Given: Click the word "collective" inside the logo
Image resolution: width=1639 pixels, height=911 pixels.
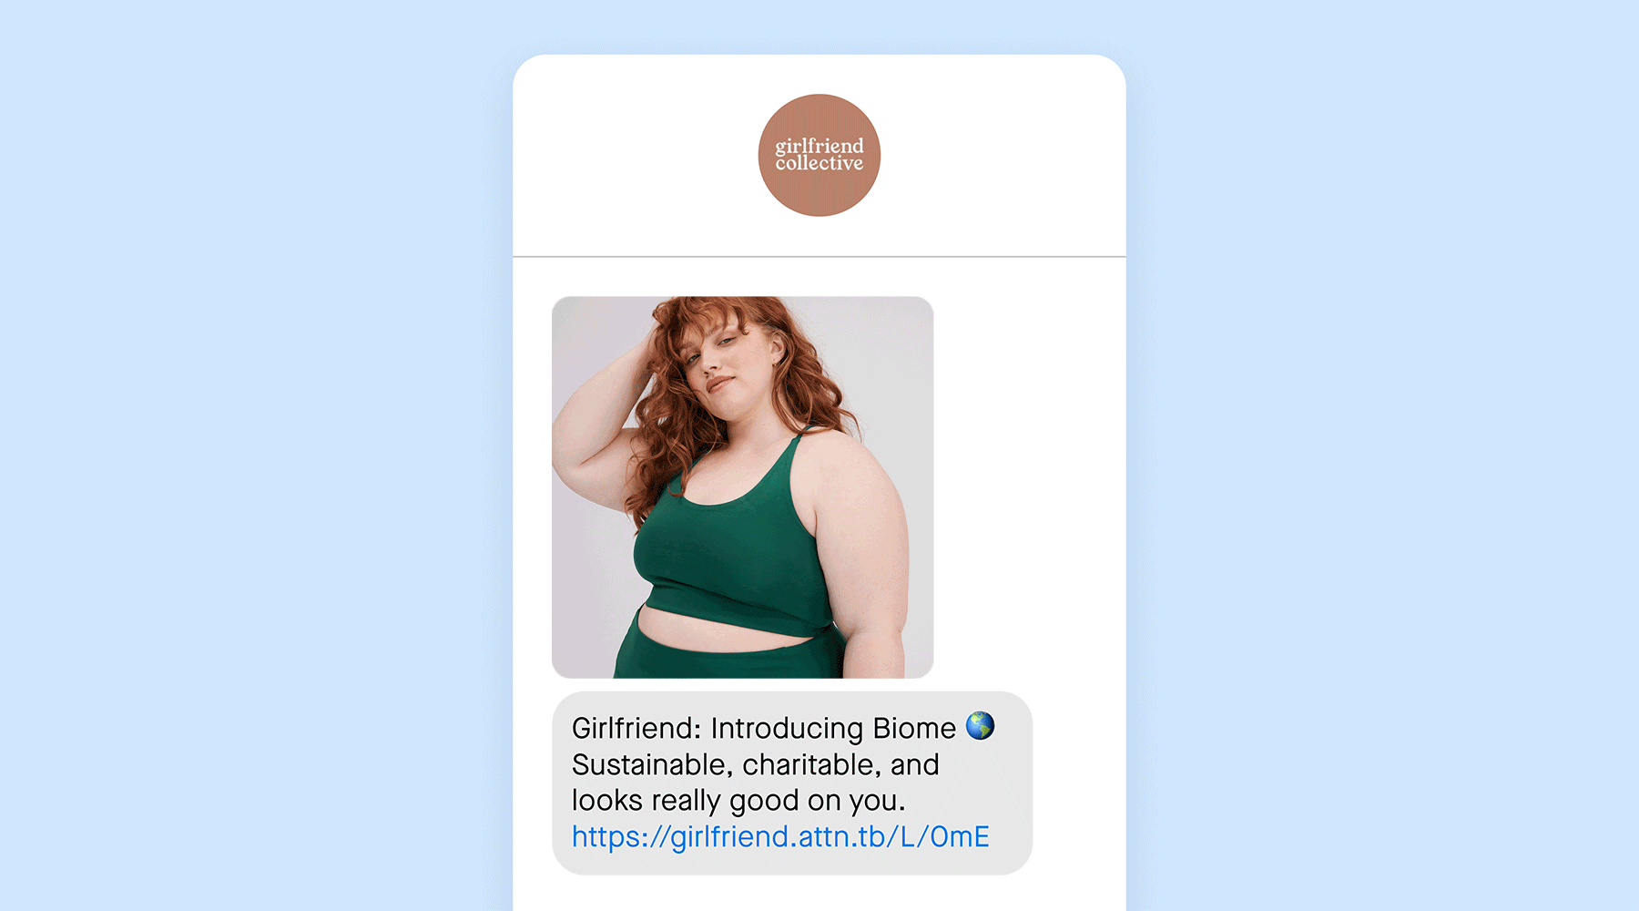Looking at the screenshot, I should point(819,163).
